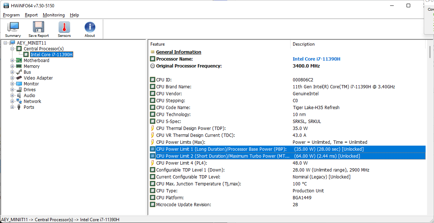This screenshot has width=434, height=223.
Task: Click the Central Processor(s) chip icon
Action: [x=19, y=49]
